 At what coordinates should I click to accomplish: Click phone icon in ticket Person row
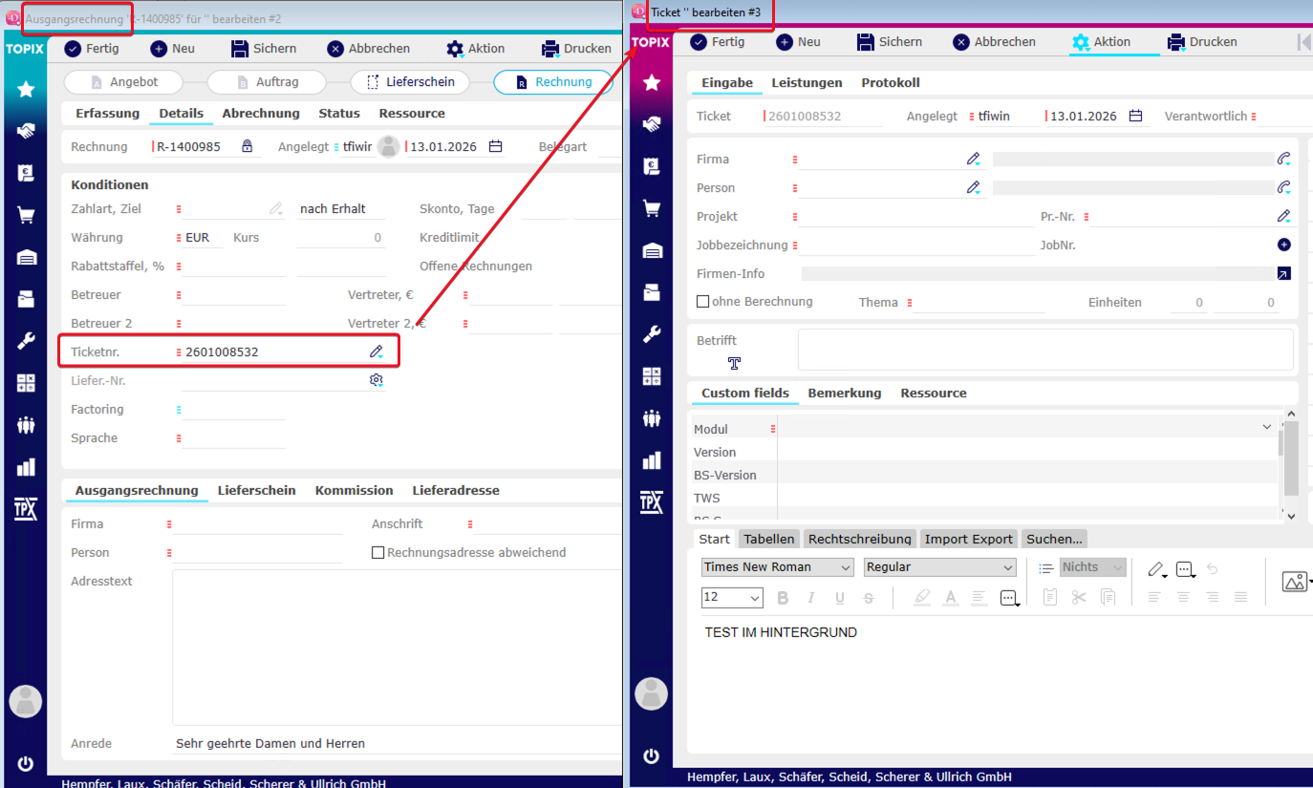pos(1283,188)
